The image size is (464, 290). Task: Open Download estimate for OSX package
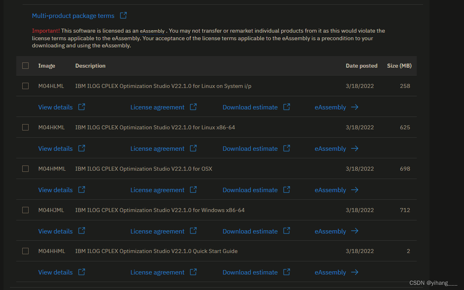[250, 190]
